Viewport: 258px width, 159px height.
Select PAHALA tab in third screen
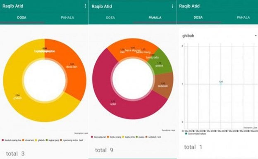[x=243, y=17]
